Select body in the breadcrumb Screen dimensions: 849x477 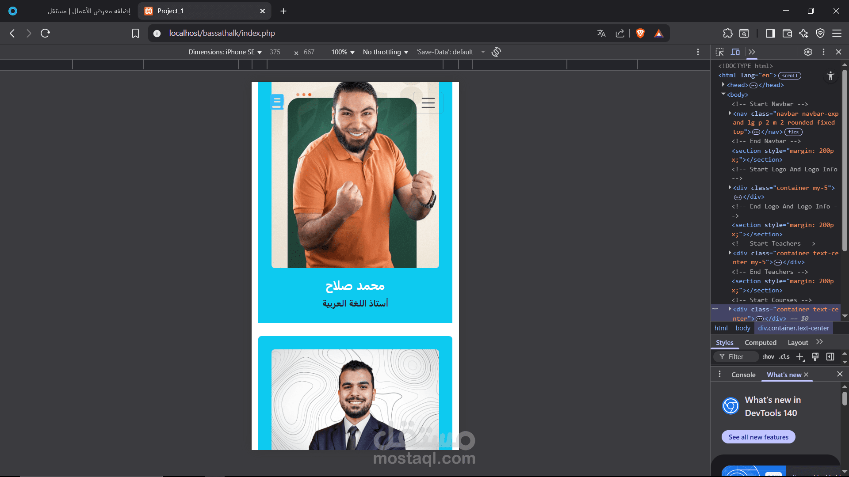coord(743,328)
